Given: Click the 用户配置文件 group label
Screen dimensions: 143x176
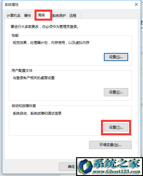Looking at the screenshot, I should coord(22,71).
